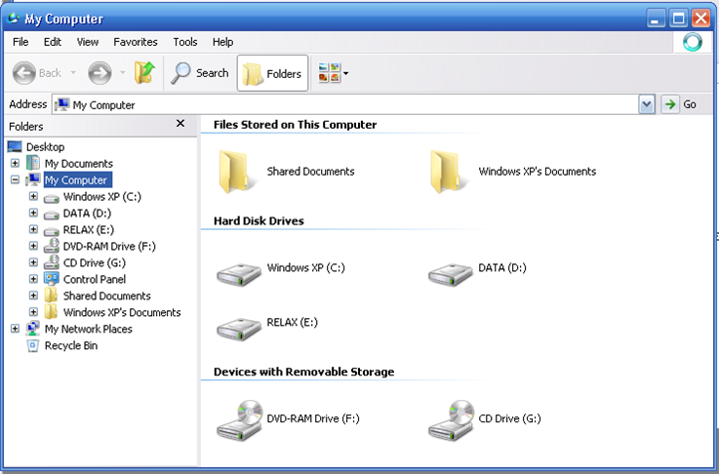
Task: Open the Views dropdown arrow
Action: pos(345,73)
